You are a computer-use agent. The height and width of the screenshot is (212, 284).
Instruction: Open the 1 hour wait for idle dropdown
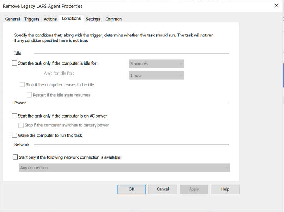pos(156,76)
